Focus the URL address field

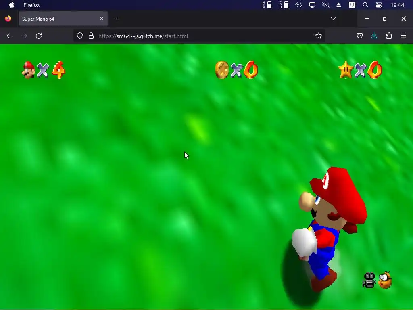point(199,36)
